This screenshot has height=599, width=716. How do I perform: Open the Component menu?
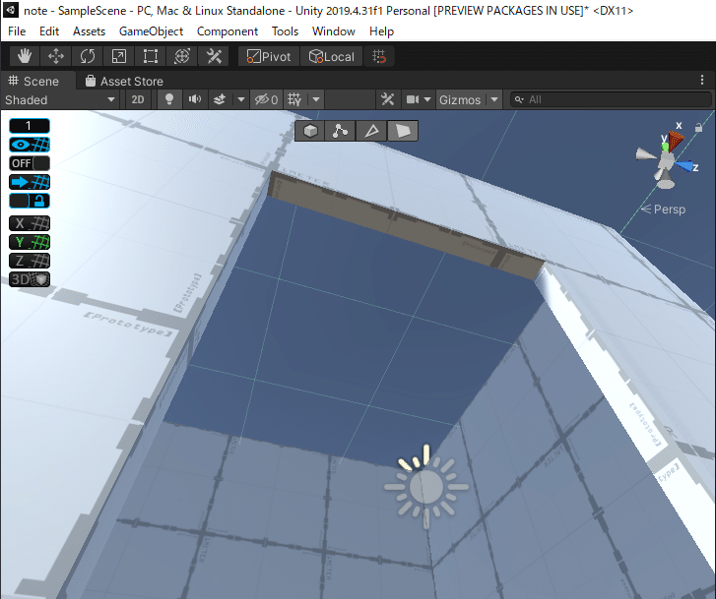[228, 31]
